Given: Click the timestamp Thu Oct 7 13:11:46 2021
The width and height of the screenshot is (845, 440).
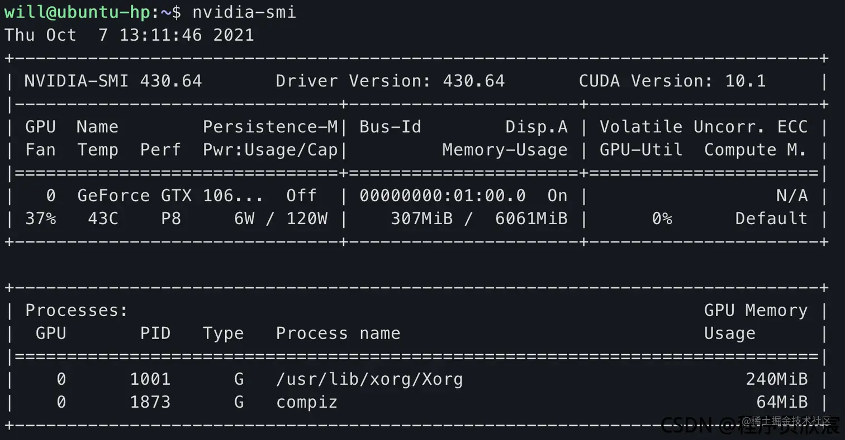Looking at the screenshot, I should tap(129, 35).
